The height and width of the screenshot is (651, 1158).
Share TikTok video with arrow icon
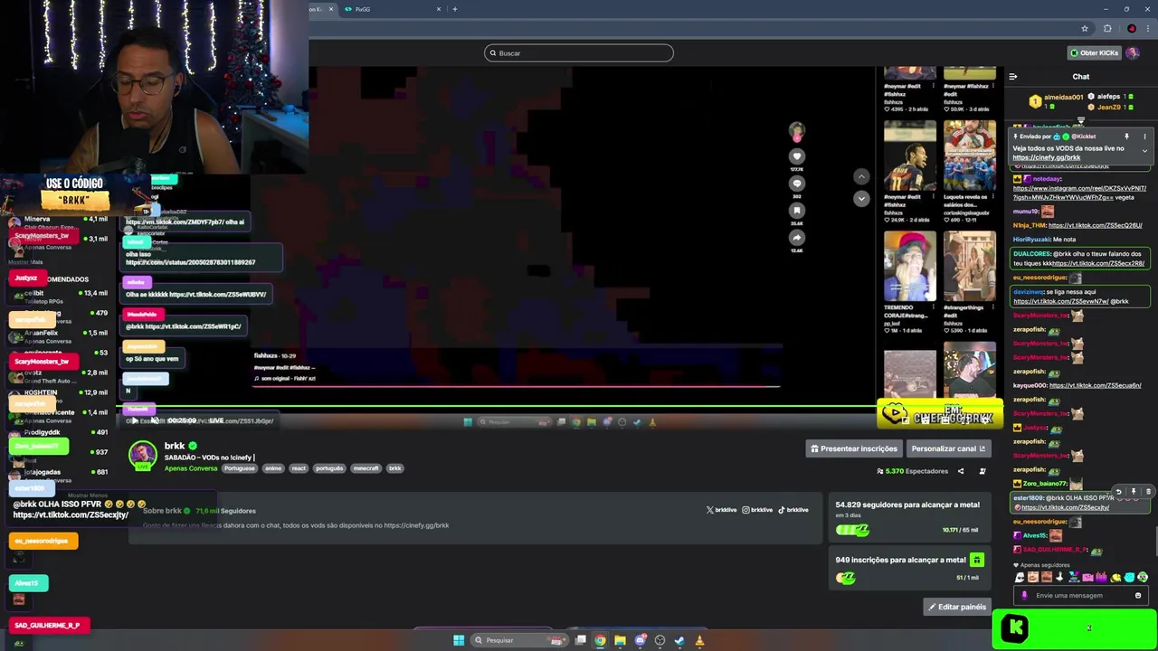(797, 238)
